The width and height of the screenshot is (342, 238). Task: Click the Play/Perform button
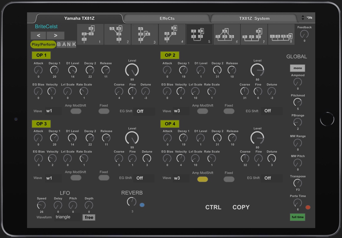43,44
